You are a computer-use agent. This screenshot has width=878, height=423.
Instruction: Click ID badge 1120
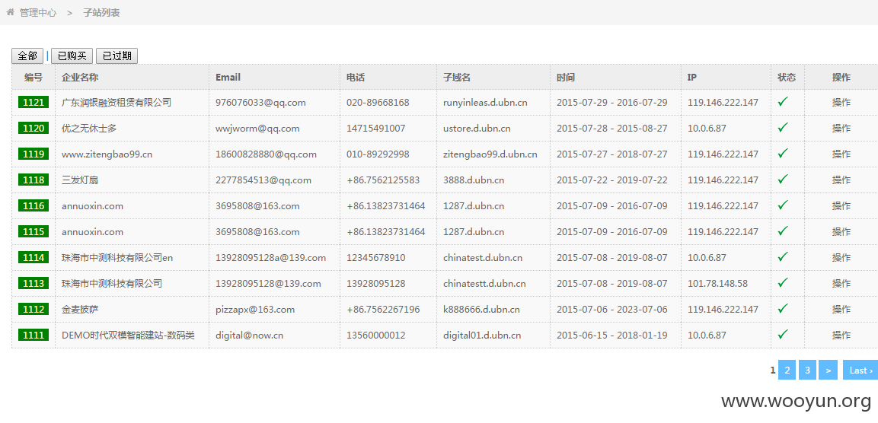(x=33, y=128)
